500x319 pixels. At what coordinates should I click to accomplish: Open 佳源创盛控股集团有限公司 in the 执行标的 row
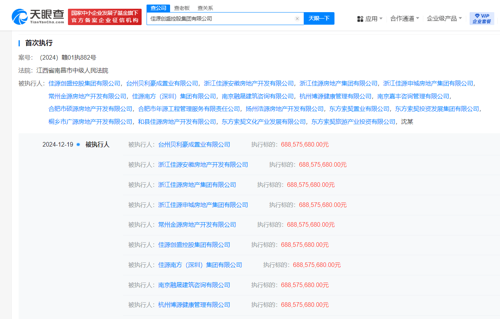click(194, 245)
